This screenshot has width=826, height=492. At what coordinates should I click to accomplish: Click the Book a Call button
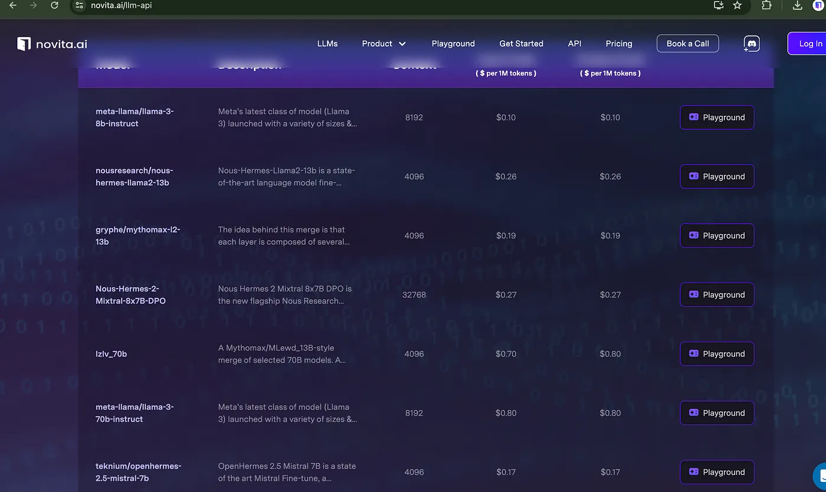688,44
